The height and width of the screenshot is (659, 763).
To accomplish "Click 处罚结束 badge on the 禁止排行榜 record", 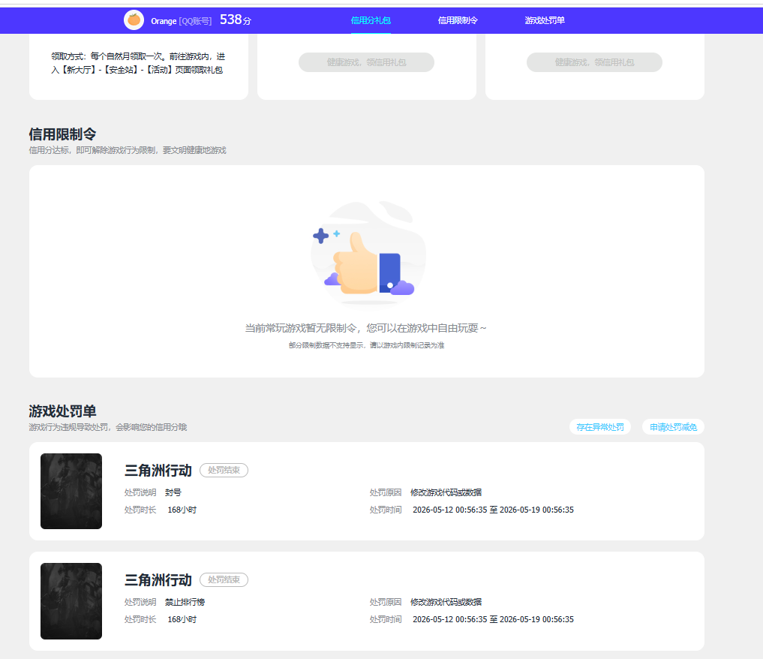I will pos(224,579).
